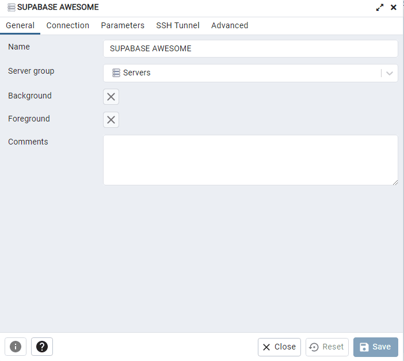
Task: Open the Parameters tab
Action: pos(123,25)
